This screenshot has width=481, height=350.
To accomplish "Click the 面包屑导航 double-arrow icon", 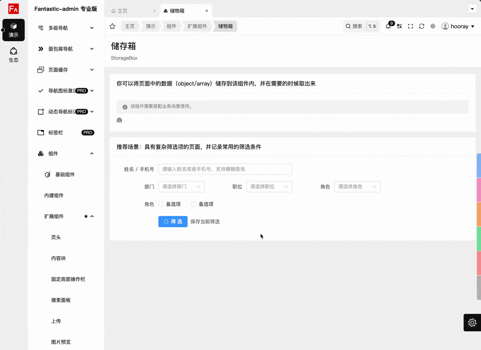I will [x=41, y=49].
